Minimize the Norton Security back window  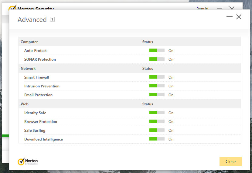click(220, 8)
